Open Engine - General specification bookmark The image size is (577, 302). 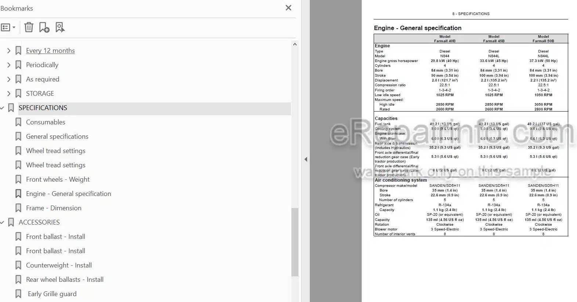coord(69,194)
